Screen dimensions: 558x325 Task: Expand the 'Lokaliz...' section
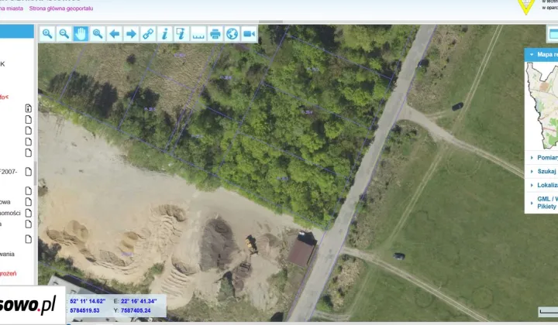click(541, 186)
